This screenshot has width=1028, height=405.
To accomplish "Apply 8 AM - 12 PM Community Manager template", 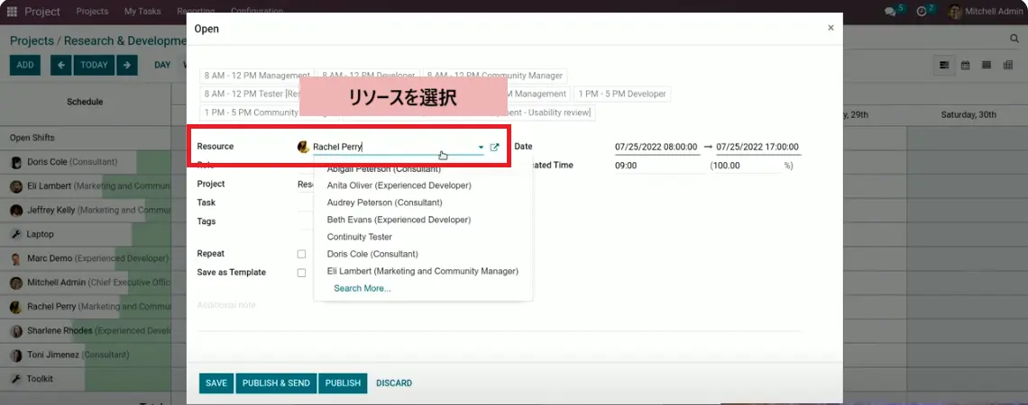I will click(495, 76).
